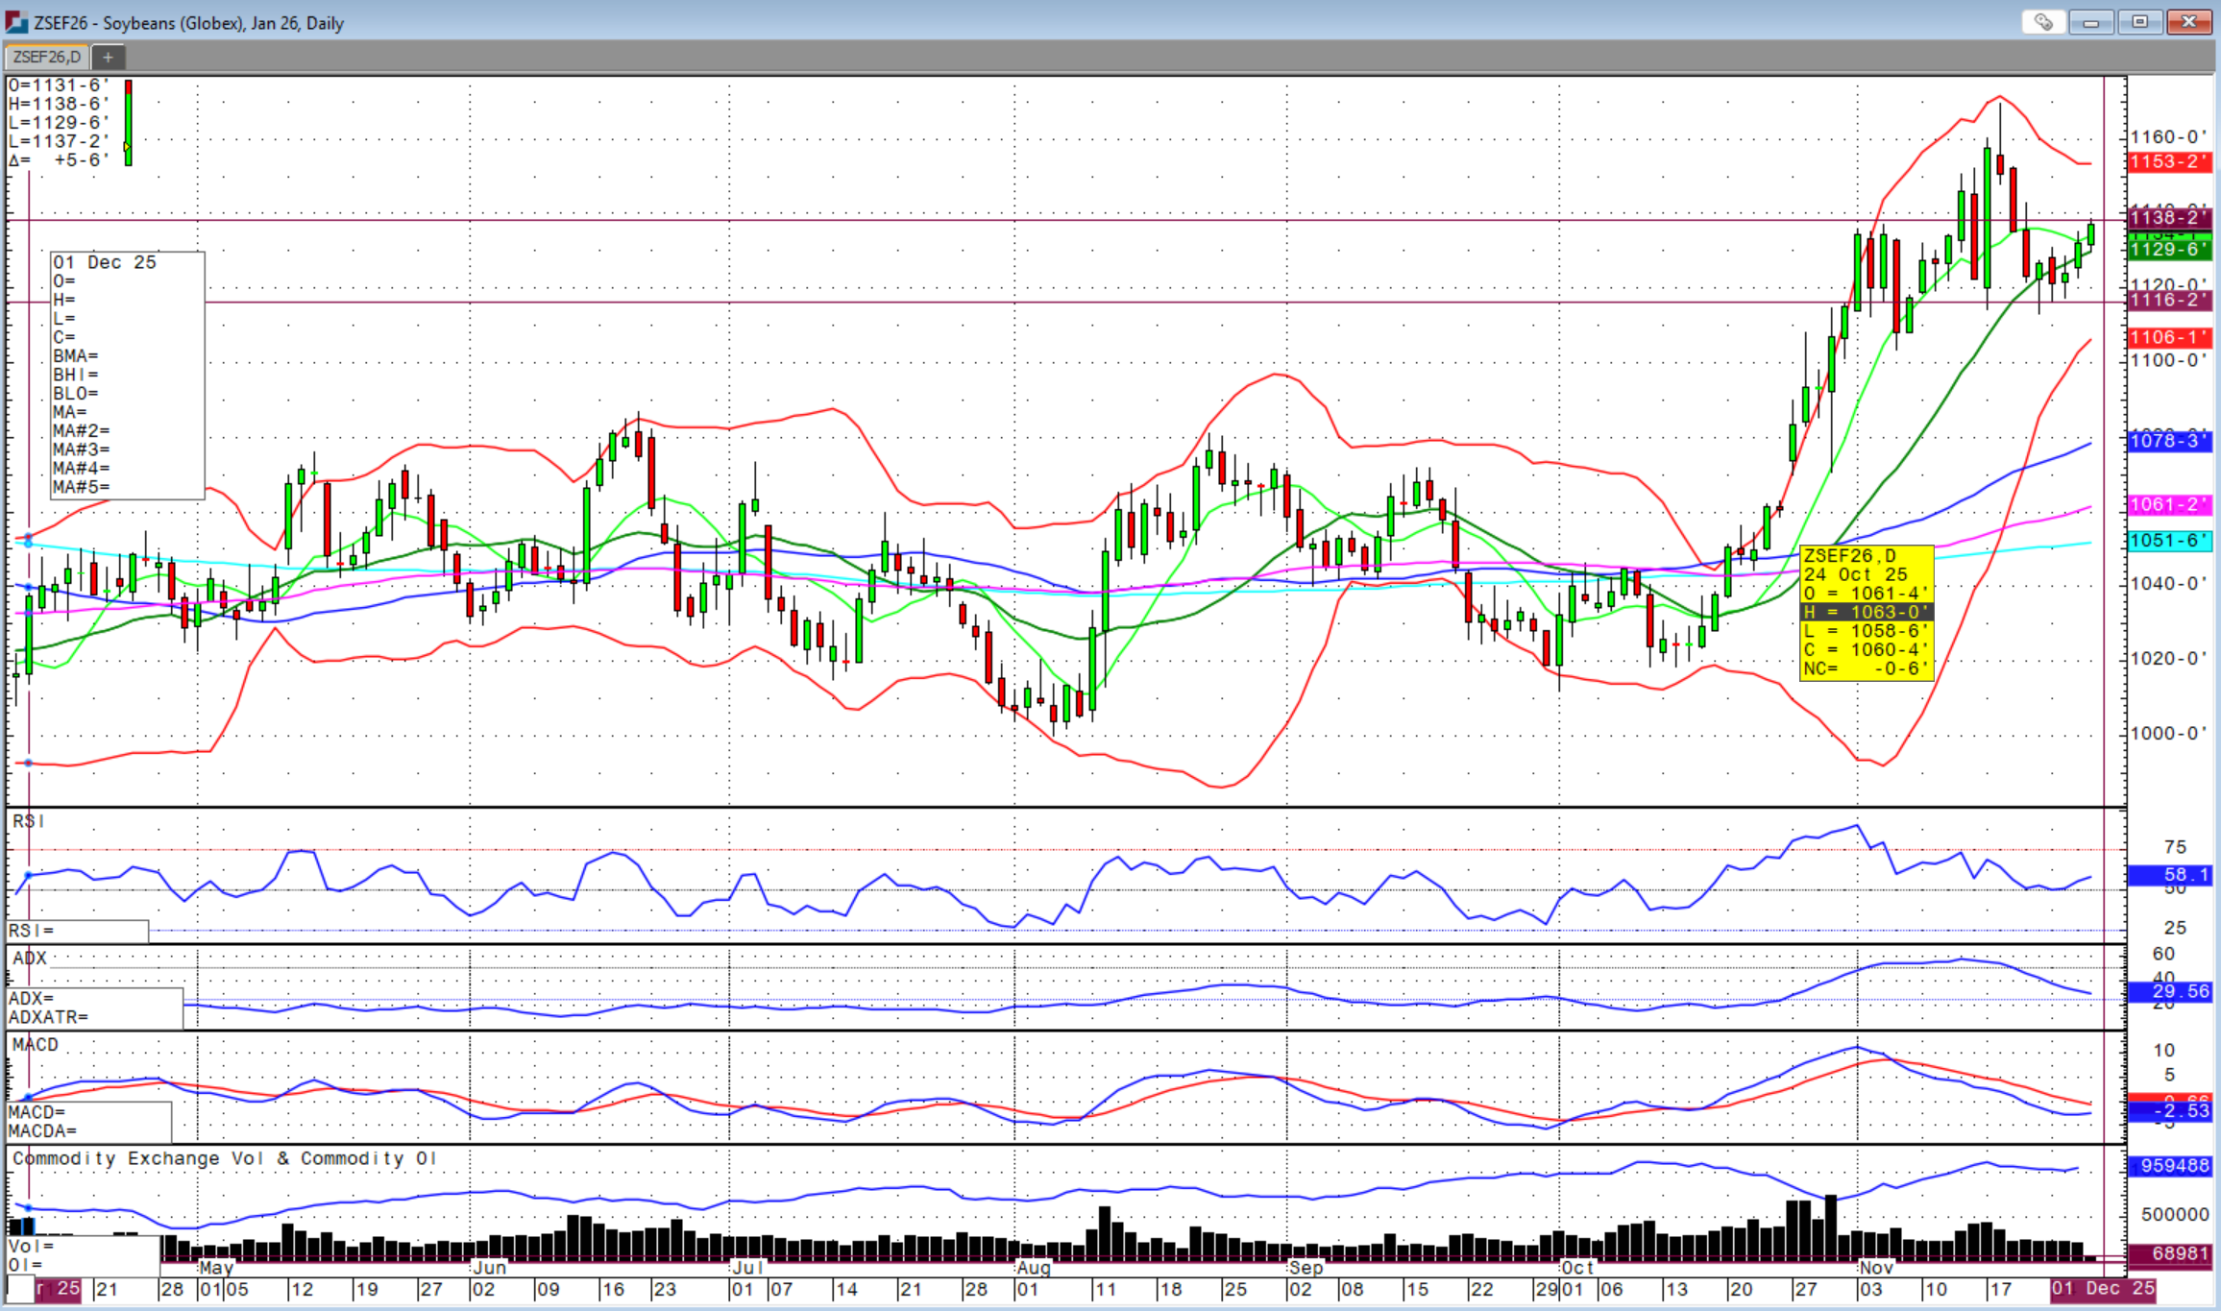The image size is (2221, 1311).
Task: Click the blue 1078-3 moving average label
Action: pyautogui.click(x=2169, y=441)
